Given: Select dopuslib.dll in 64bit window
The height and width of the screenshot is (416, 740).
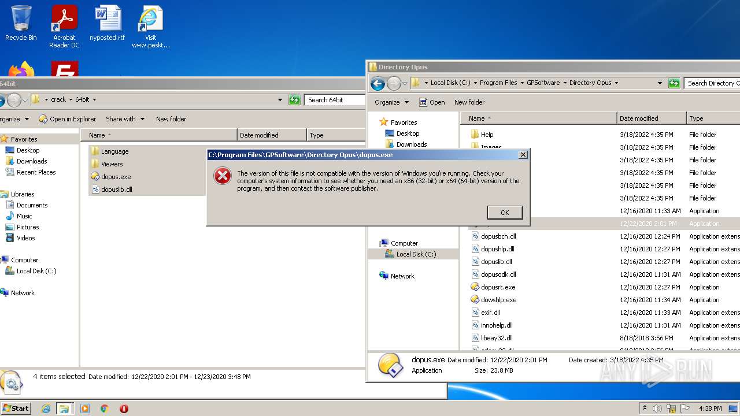Looking at the screenshot, I should 116,190.
